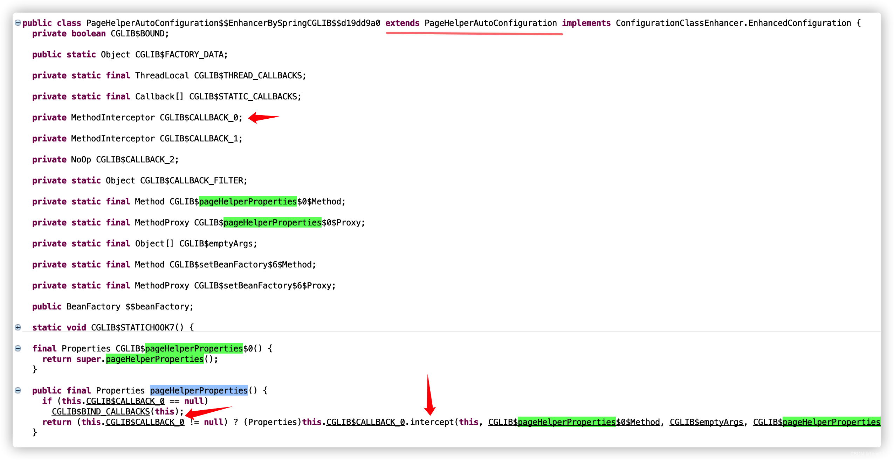
Task: Click the intercept method call in return statement
Action: point(433,422)
